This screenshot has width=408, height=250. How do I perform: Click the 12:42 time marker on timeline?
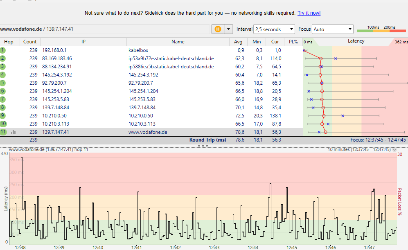pos(176,248)
